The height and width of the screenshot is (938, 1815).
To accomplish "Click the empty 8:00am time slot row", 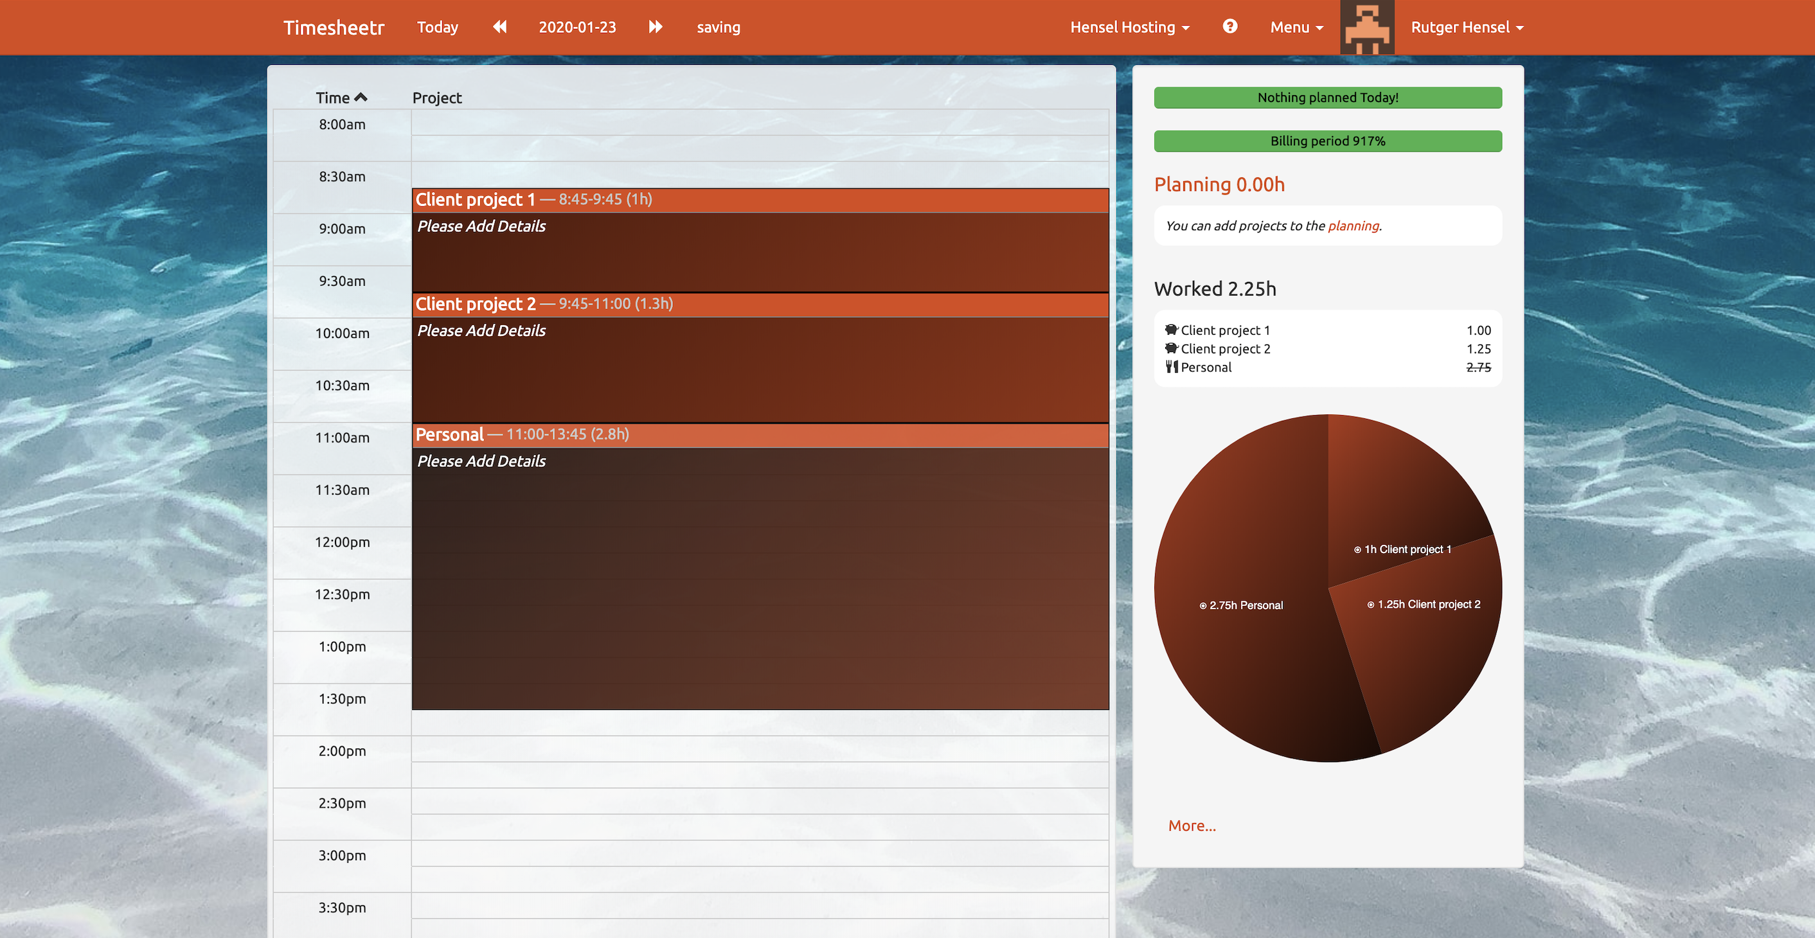I will (x=760, y=123).
